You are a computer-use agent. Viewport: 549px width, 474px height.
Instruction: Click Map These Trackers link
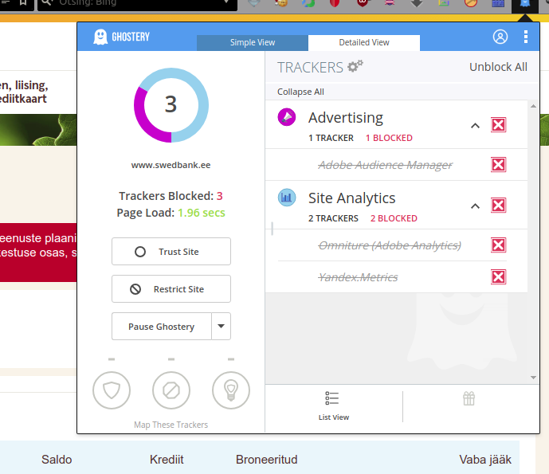(x=171, y=425)
